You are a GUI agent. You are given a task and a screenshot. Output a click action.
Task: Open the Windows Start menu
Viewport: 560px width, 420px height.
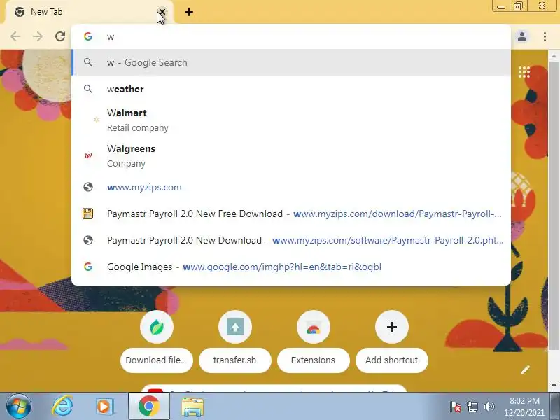click(x=19, y=407)
